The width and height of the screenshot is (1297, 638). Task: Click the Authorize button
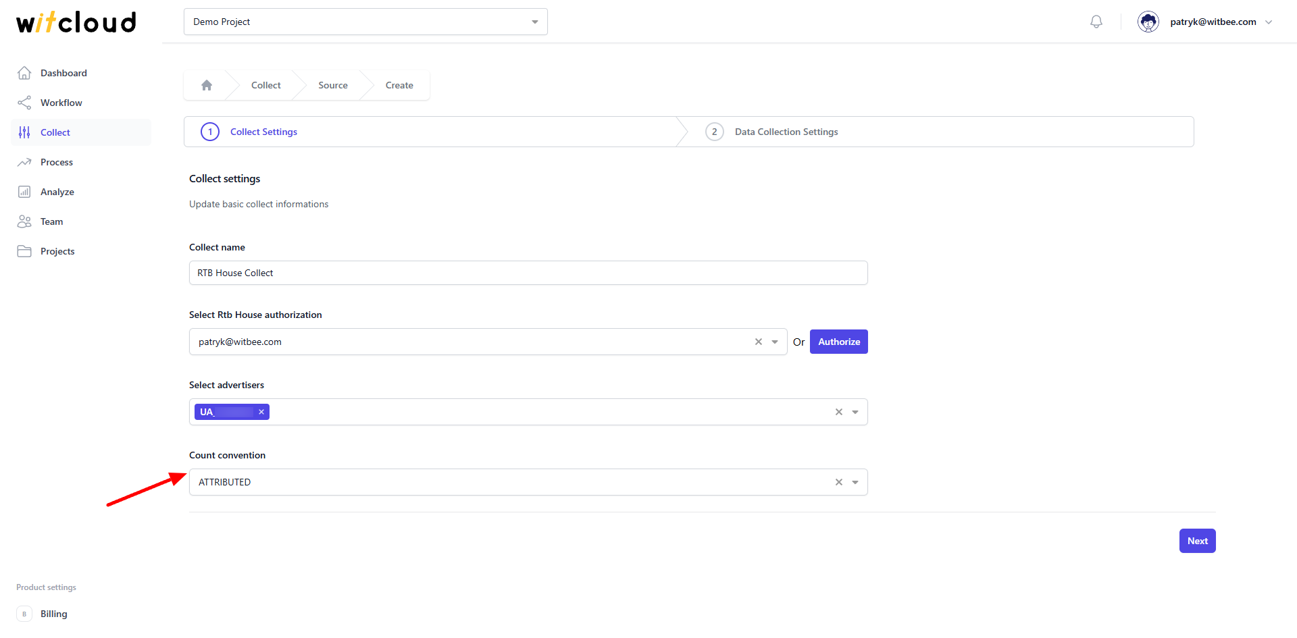(x=839, y=342)
